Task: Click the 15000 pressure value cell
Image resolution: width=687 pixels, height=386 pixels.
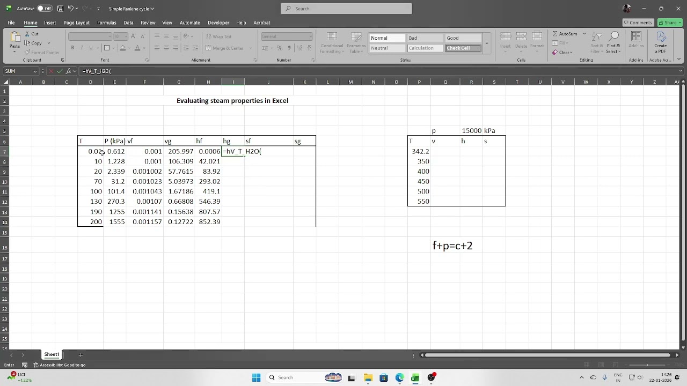Action: point(471,131)
